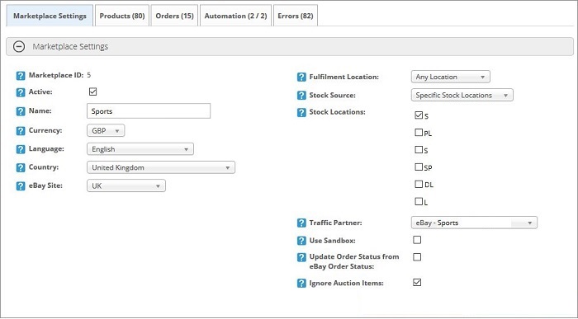Image resolution: width=578 pixels, height=319 pixels.
Task: Click the Ignore Auction Items label
Action: pos(347,283)
